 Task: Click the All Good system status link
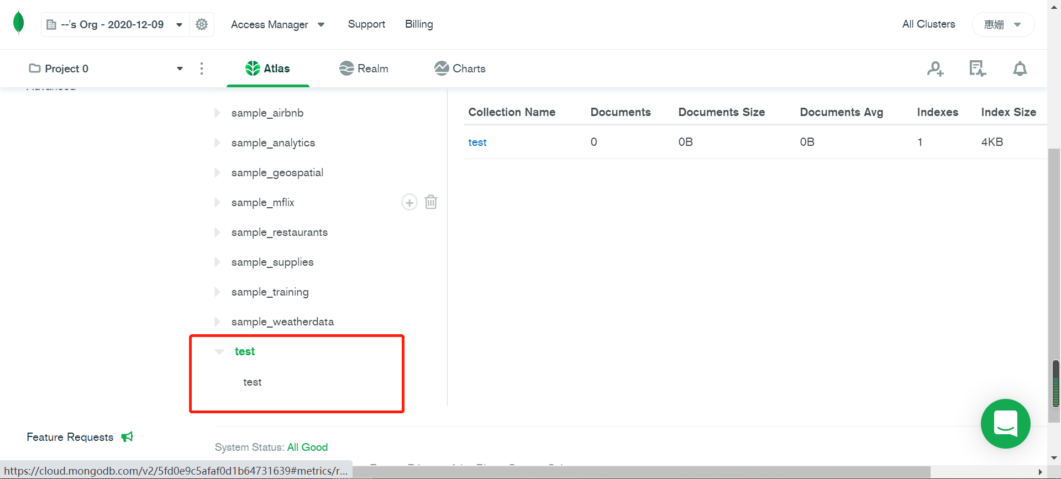(307, 447)
